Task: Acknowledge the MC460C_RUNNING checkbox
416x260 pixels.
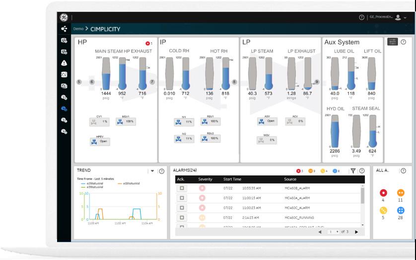Action: tap(182, 217)
